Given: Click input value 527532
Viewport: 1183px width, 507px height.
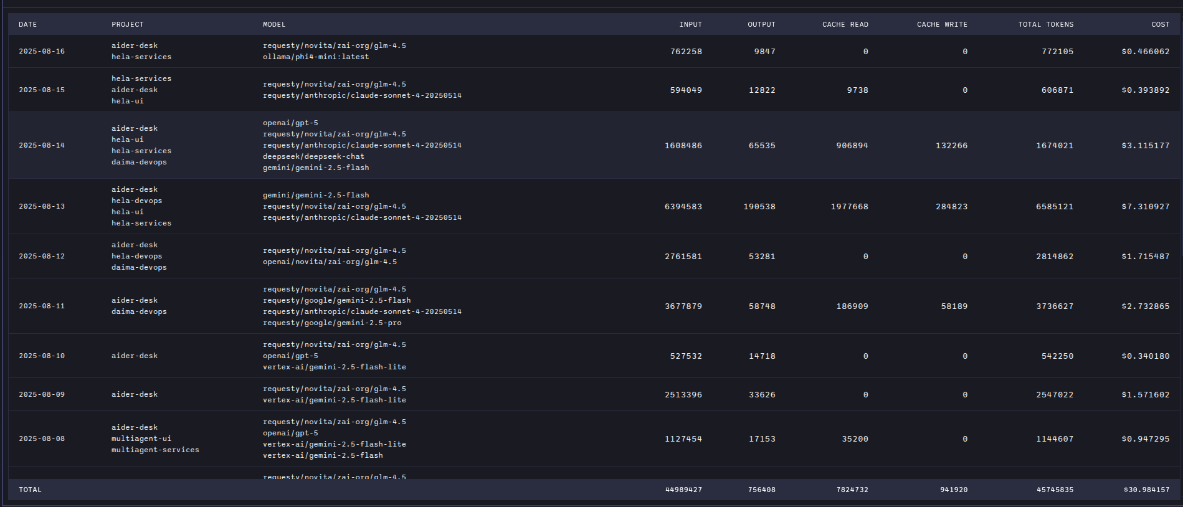Looking at the screenshot, I should [x=686, y=356].
